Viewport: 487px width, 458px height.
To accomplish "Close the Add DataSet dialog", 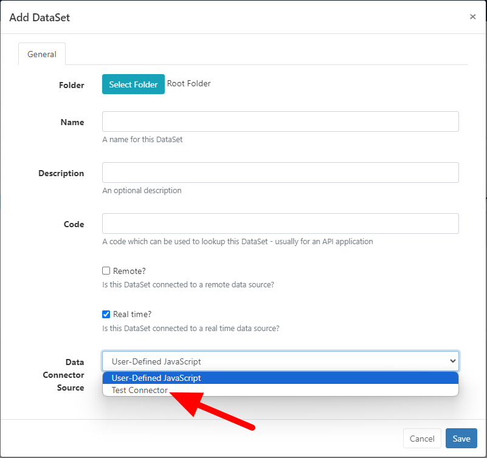I will 472,17.
